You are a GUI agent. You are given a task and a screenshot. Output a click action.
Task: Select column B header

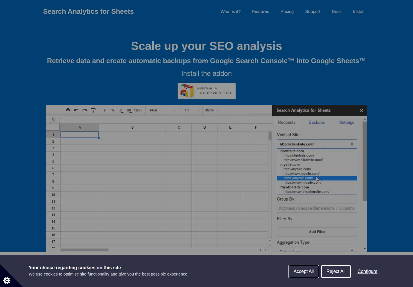(133, 127)
